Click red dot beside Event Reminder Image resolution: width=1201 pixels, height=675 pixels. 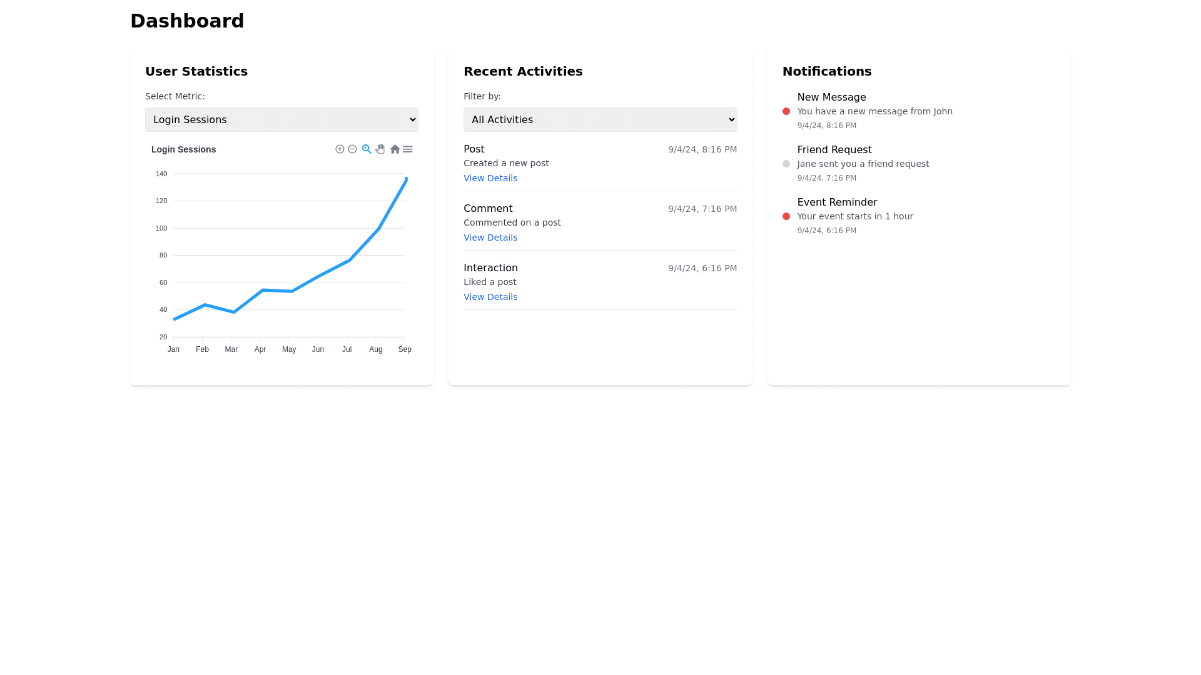coord(786,216)
